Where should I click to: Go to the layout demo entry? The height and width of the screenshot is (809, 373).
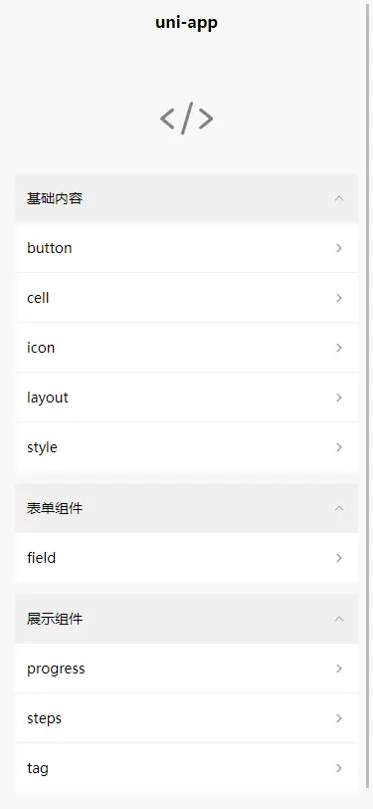(x=187, y=398)
